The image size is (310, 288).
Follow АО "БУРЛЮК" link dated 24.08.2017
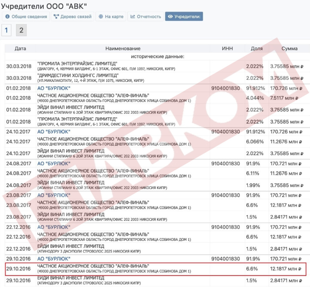(54, 163)
